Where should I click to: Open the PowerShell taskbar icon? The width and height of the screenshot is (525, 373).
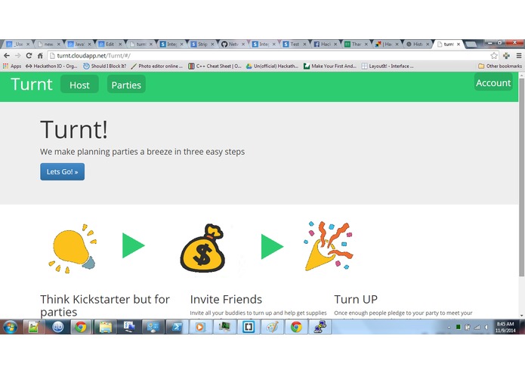177,327
